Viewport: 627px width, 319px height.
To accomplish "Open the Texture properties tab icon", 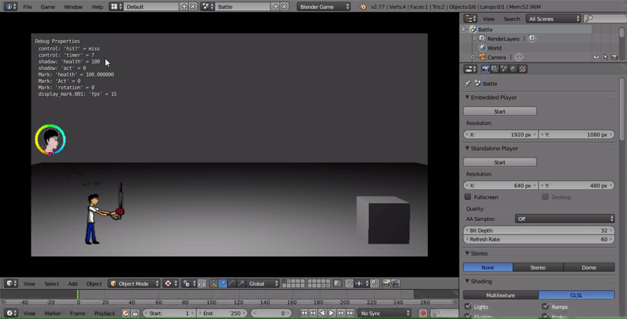I will (522, 69).
